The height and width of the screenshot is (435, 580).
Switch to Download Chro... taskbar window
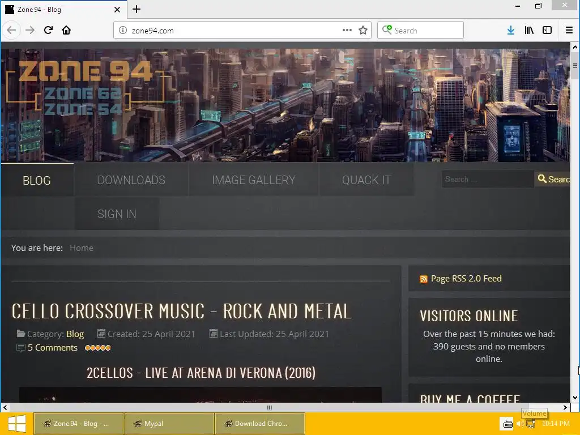coord(260,424)
